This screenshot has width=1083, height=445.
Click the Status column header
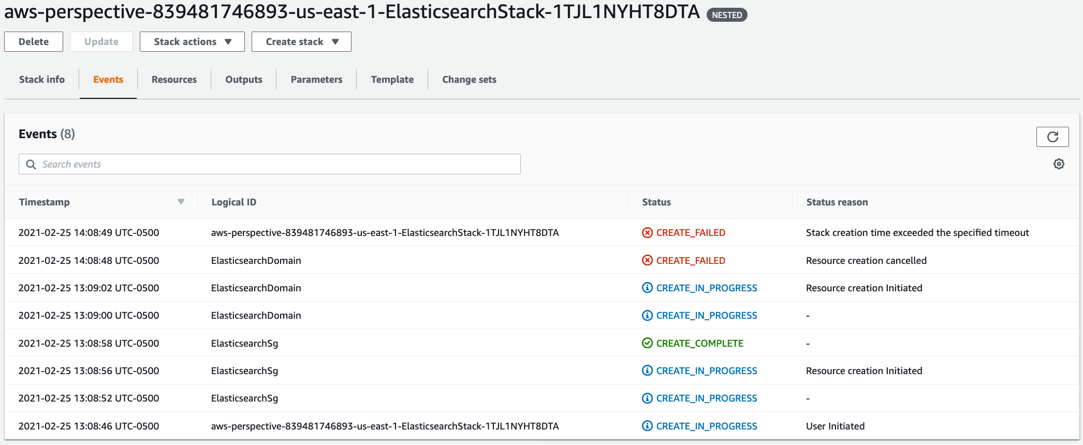pos(656,202)
